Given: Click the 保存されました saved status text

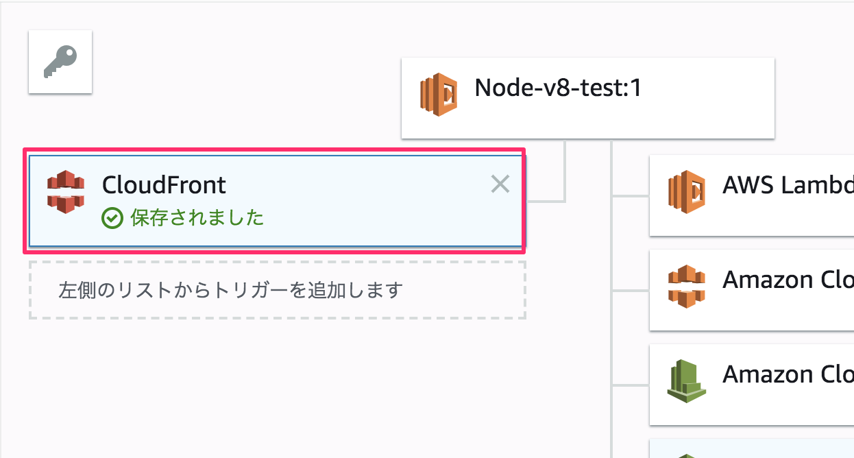Looking at the screenshot, I should [x=195, y=219].
